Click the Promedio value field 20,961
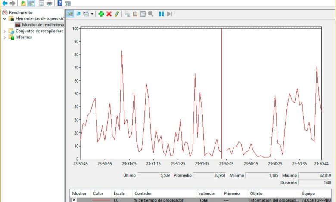The height and width of the screenshot is (202, 336). (x=210, y=175)
